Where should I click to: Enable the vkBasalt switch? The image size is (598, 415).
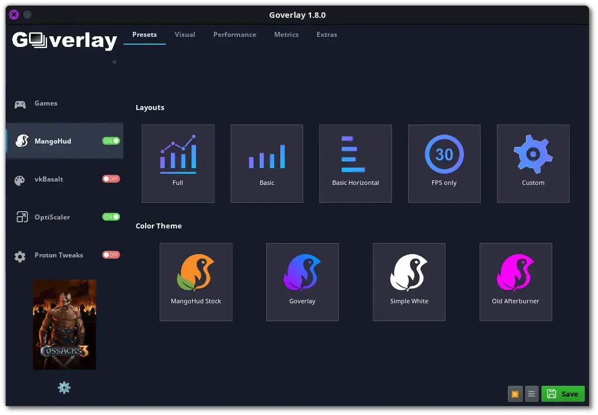tap(111, 179)
